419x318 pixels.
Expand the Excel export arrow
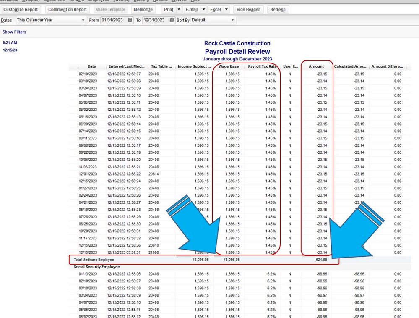point(226,9)
